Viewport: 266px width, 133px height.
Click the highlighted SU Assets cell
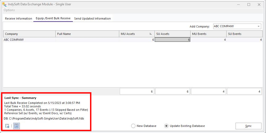[x=172, y=40]
